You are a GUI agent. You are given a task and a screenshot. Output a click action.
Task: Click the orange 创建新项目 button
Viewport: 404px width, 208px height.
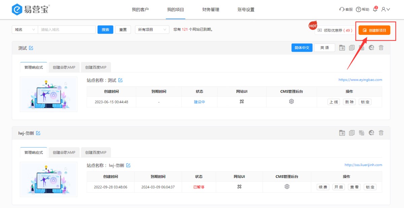click(x=375, y=30)
